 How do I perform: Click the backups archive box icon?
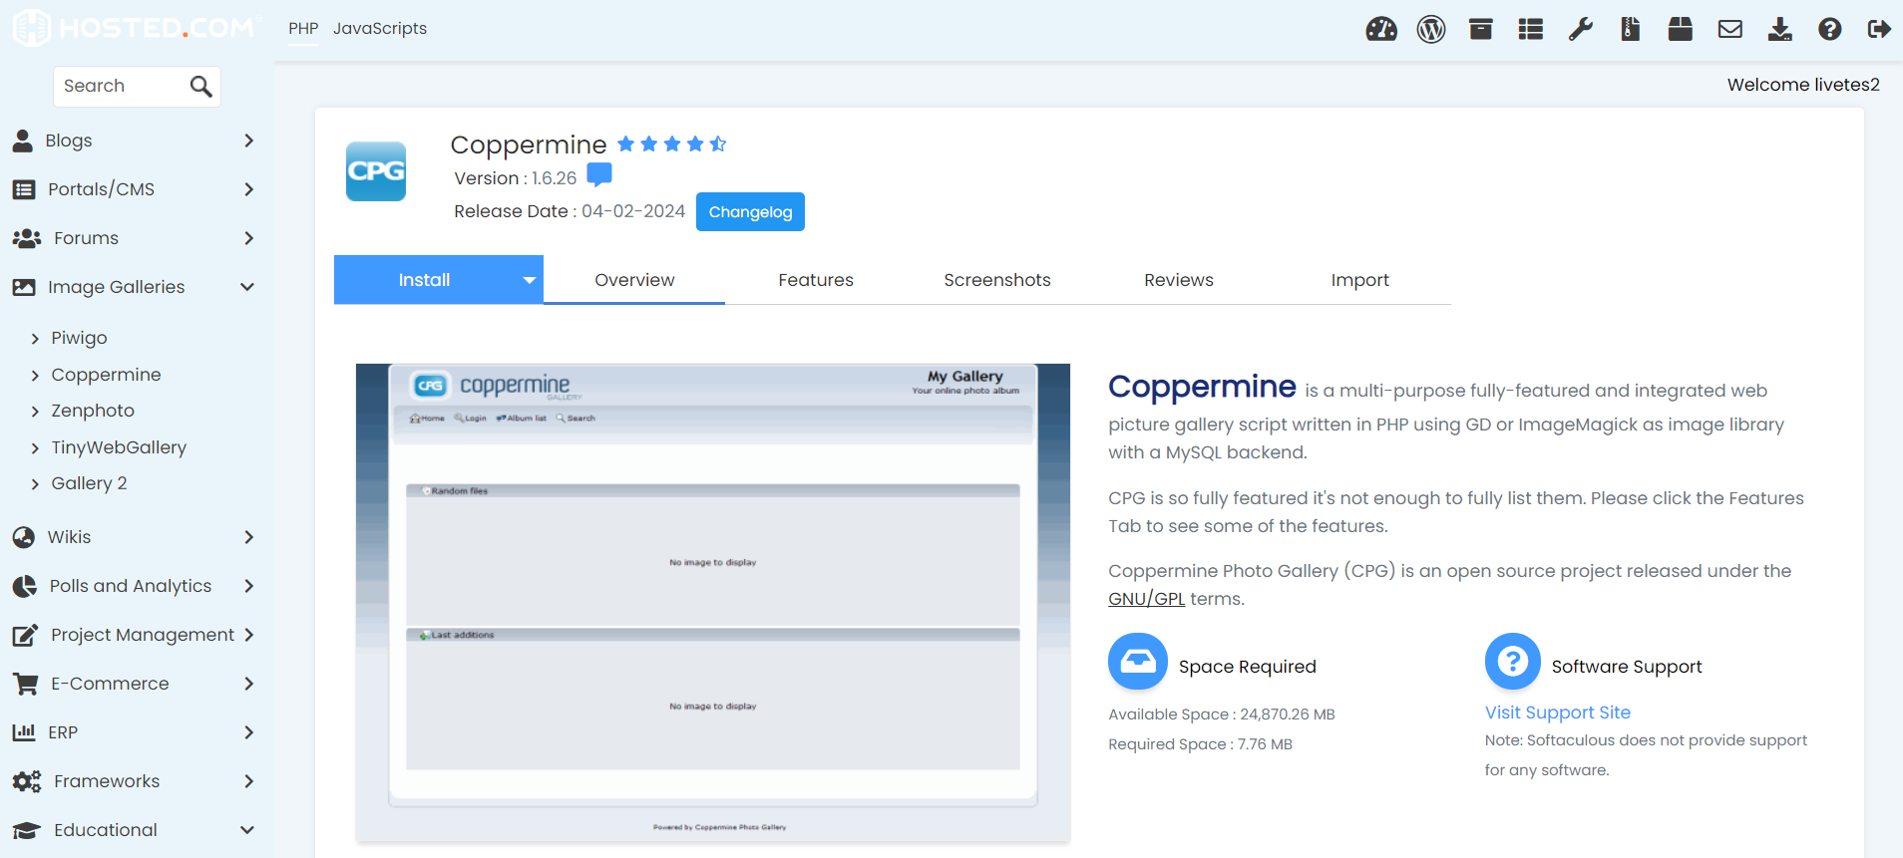1481,29
